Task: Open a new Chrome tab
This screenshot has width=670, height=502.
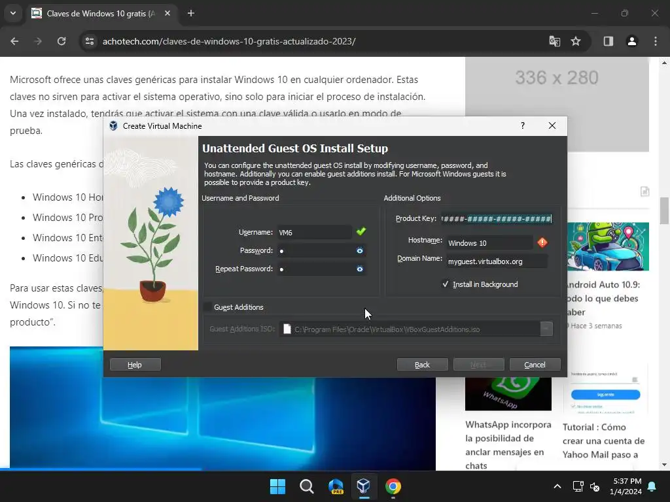Action: pos(191,13)
